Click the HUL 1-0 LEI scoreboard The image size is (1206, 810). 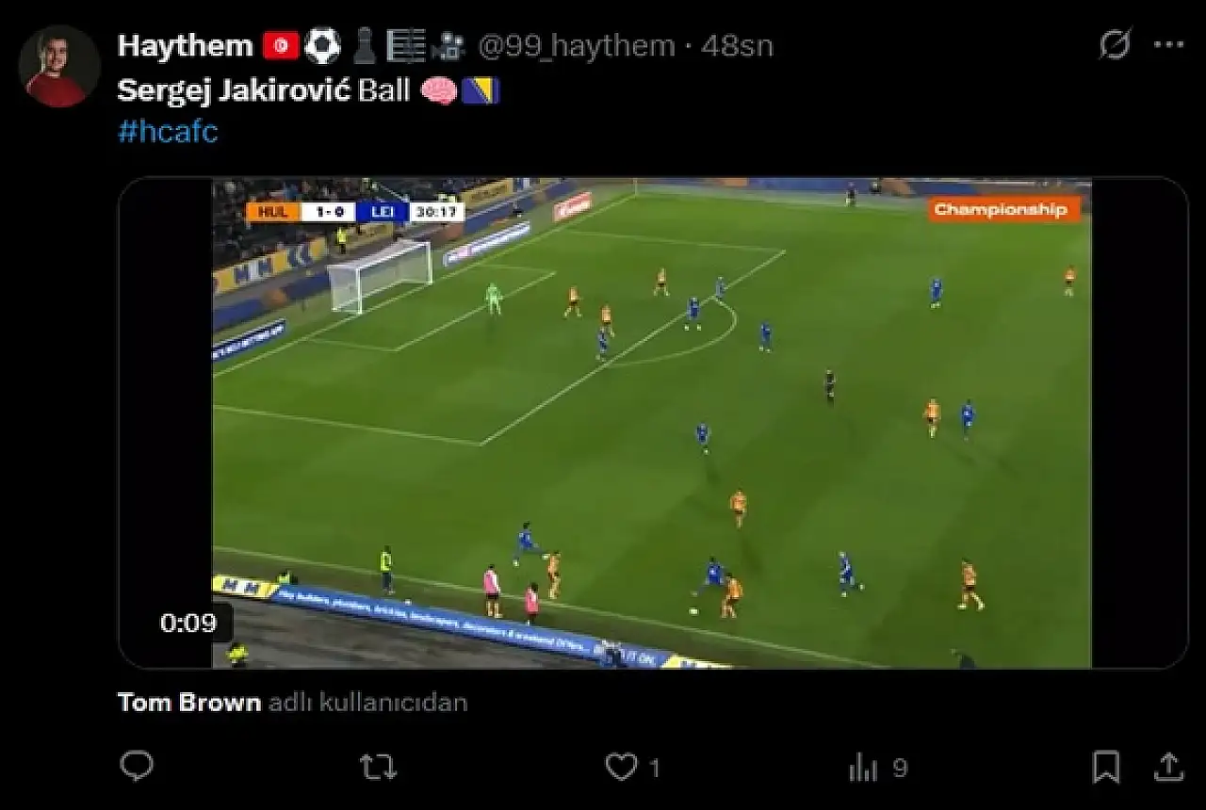point(356,212)
